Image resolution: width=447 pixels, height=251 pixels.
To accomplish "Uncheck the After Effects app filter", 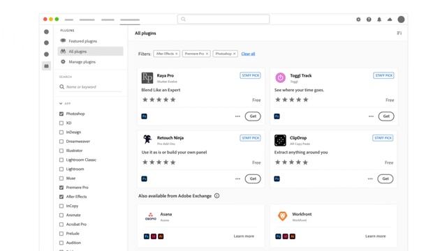I will pos(61,197).
